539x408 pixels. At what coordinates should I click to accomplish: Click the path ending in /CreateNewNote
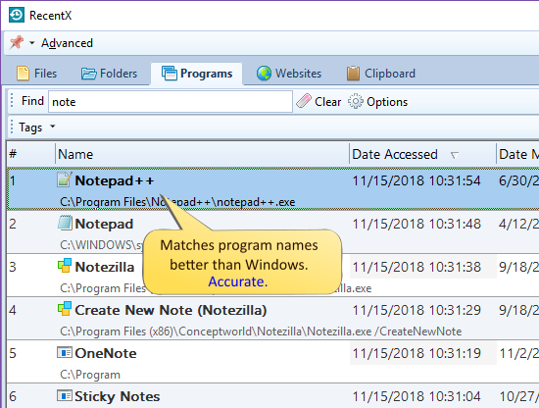click(261, 331)
